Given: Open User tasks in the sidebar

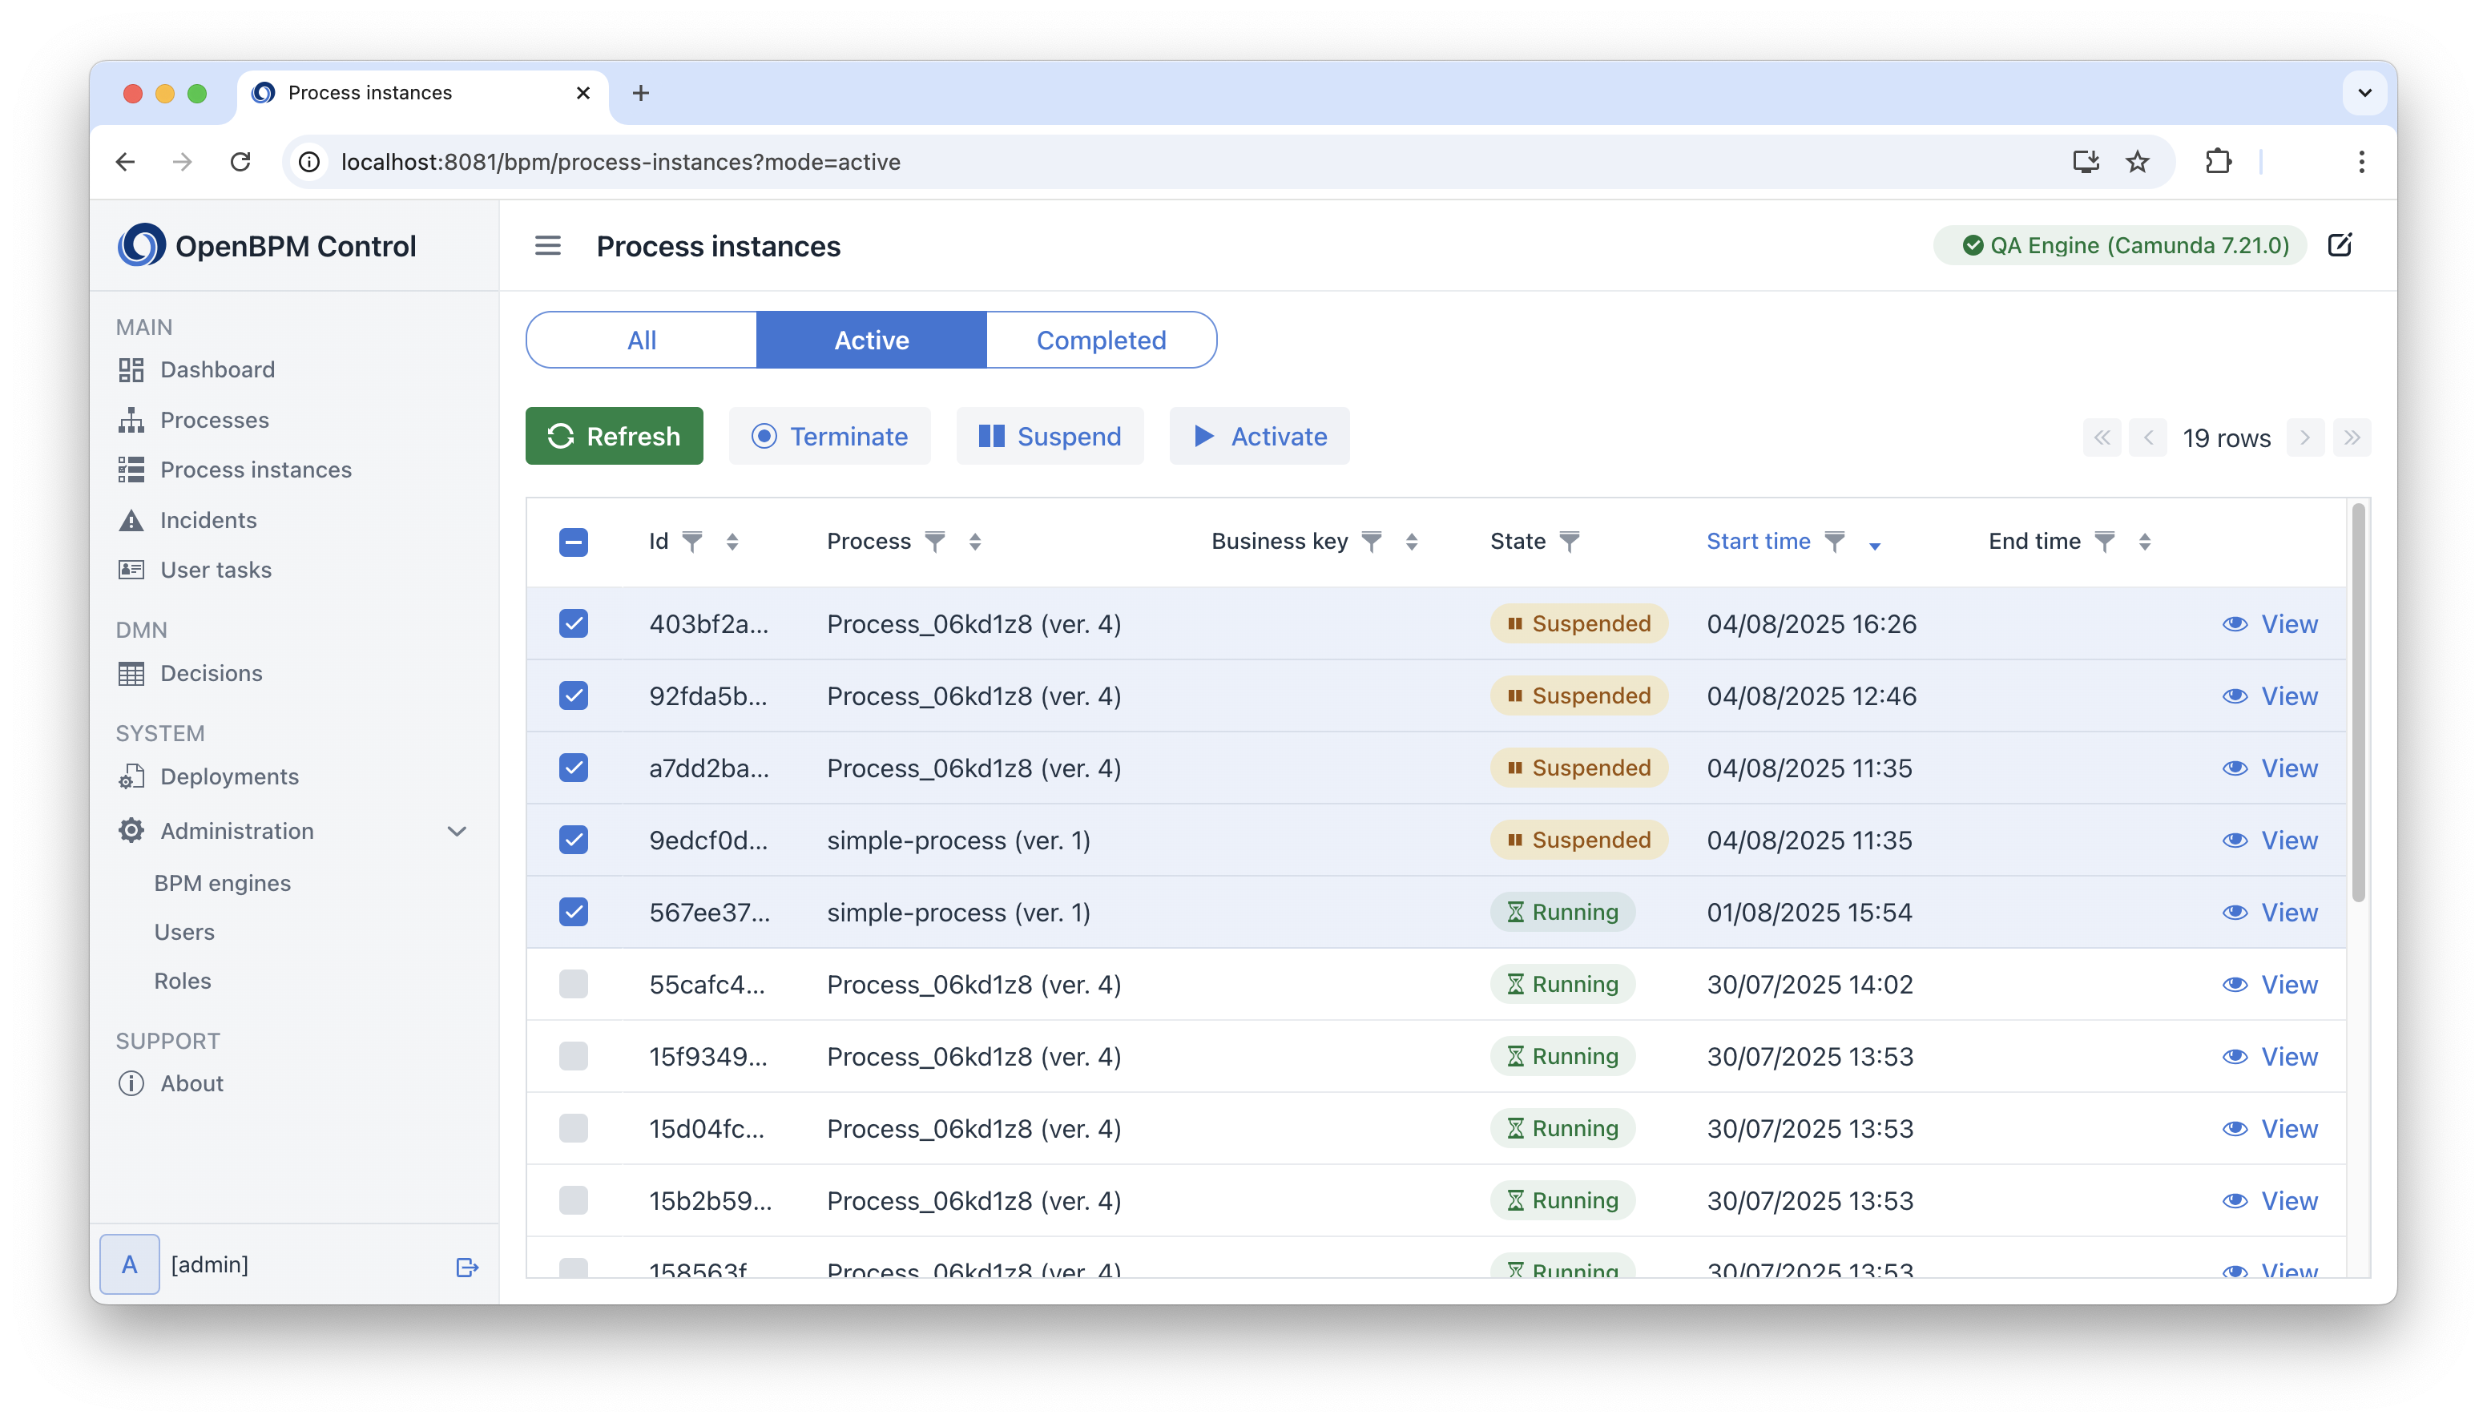Looking at the screenshot, I should pyautogui.click(x=215, y=570).
